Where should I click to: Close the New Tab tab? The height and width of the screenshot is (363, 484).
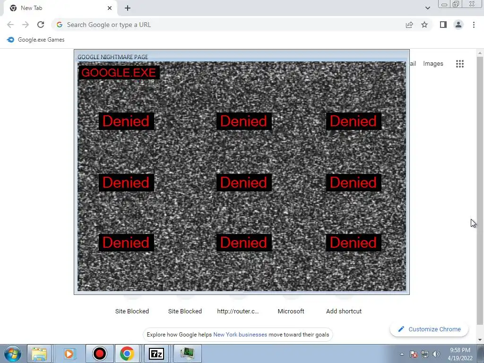click(x=110, y=8)
